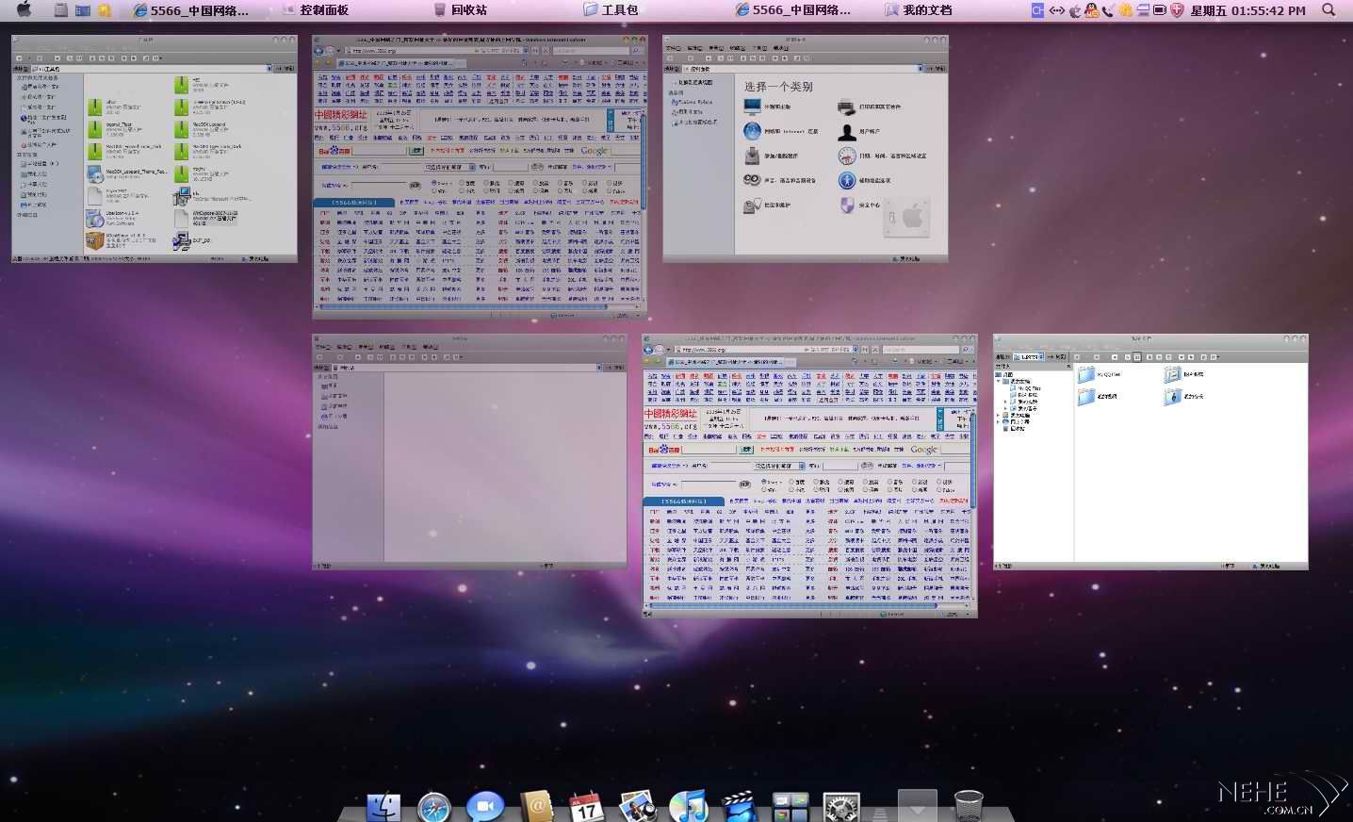Click the Apple logo in top bar

24,10
